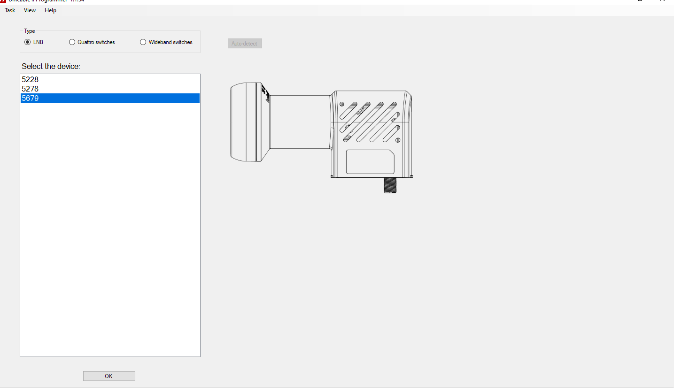The height and width of the screenshot is (388, 674).
Task: Open the Task menu
Action: click(10, 10)
